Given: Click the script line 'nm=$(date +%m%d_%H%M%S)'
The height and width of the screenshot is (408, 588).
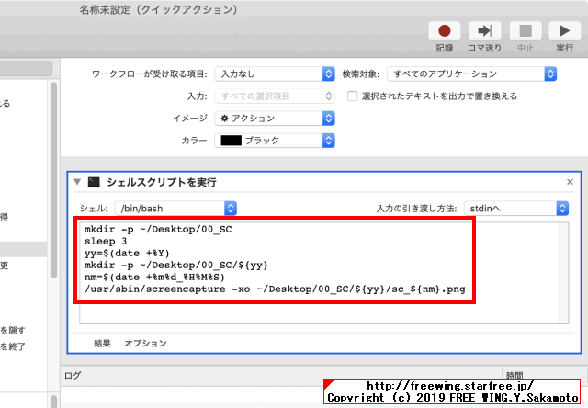Looking at the screenshot, I should click(154, 278).
